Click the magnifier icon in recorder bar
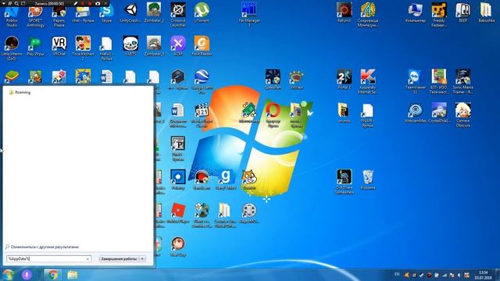 [16, 3]
